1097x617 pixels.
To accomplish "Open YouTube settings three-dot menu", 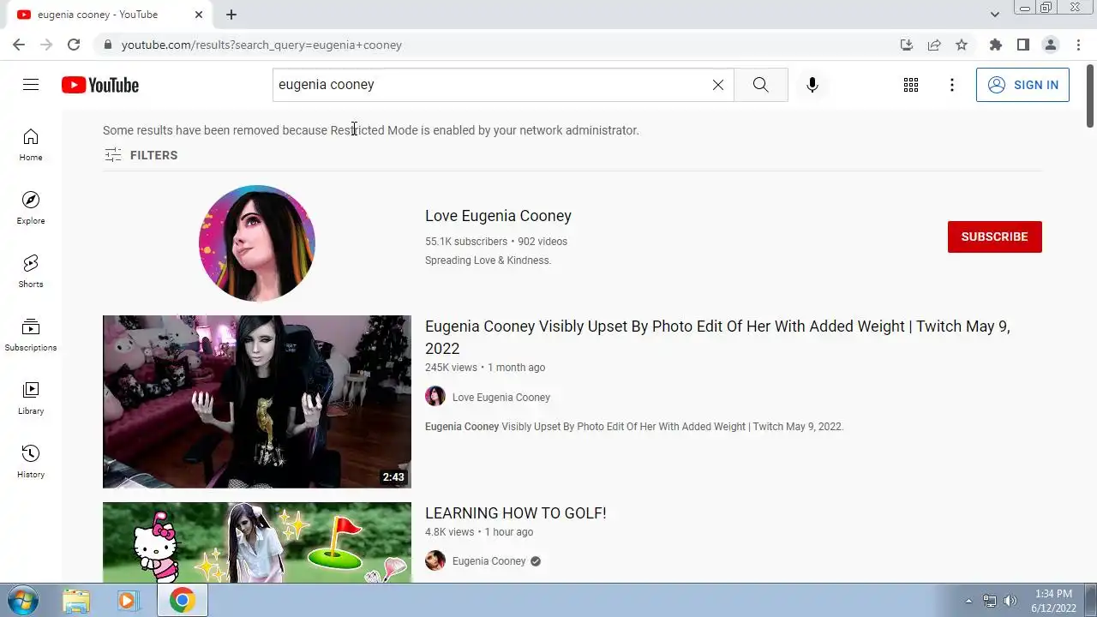I will pyautogui.click(x=952, y=85).
